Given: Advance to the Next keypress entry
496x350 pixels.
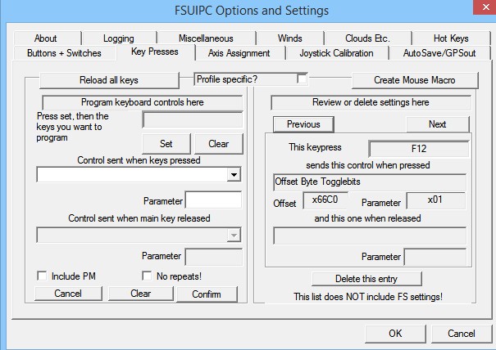Looking at the screenshot, I should point(437,124).
